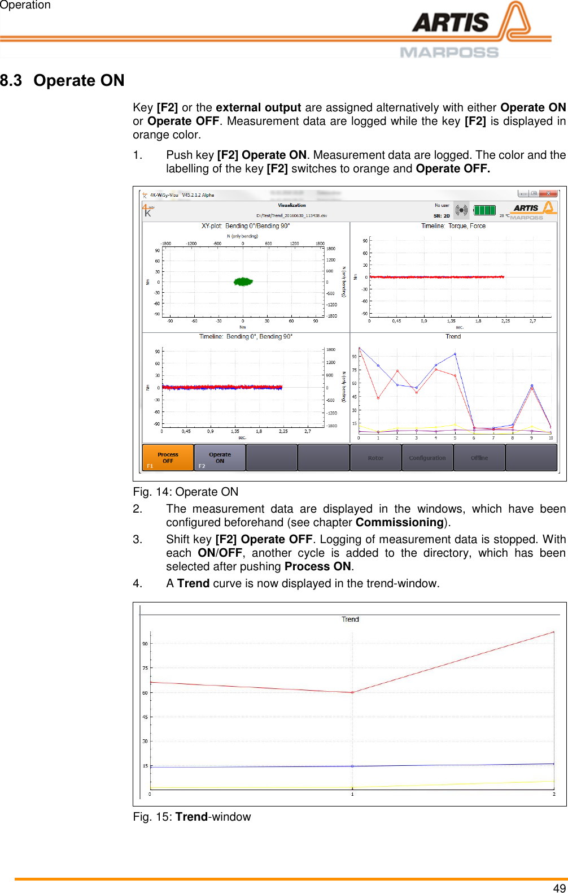Viewport: 568px width, 893px height.
Task: Click the 4K logo icon in the app header
Action: (x=148, y=210)
